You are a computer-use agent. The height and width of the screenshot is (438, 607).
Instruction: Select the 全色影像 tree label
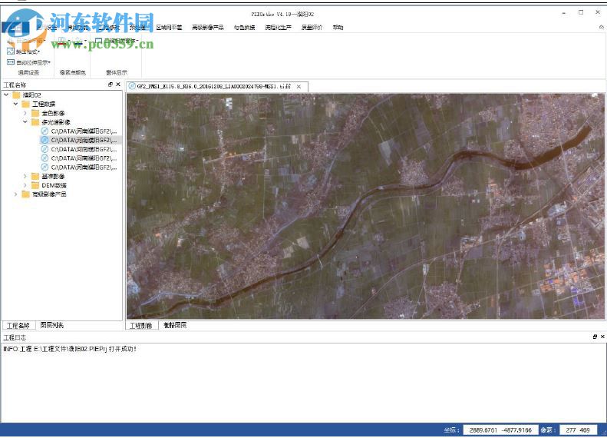click(54, 113)
